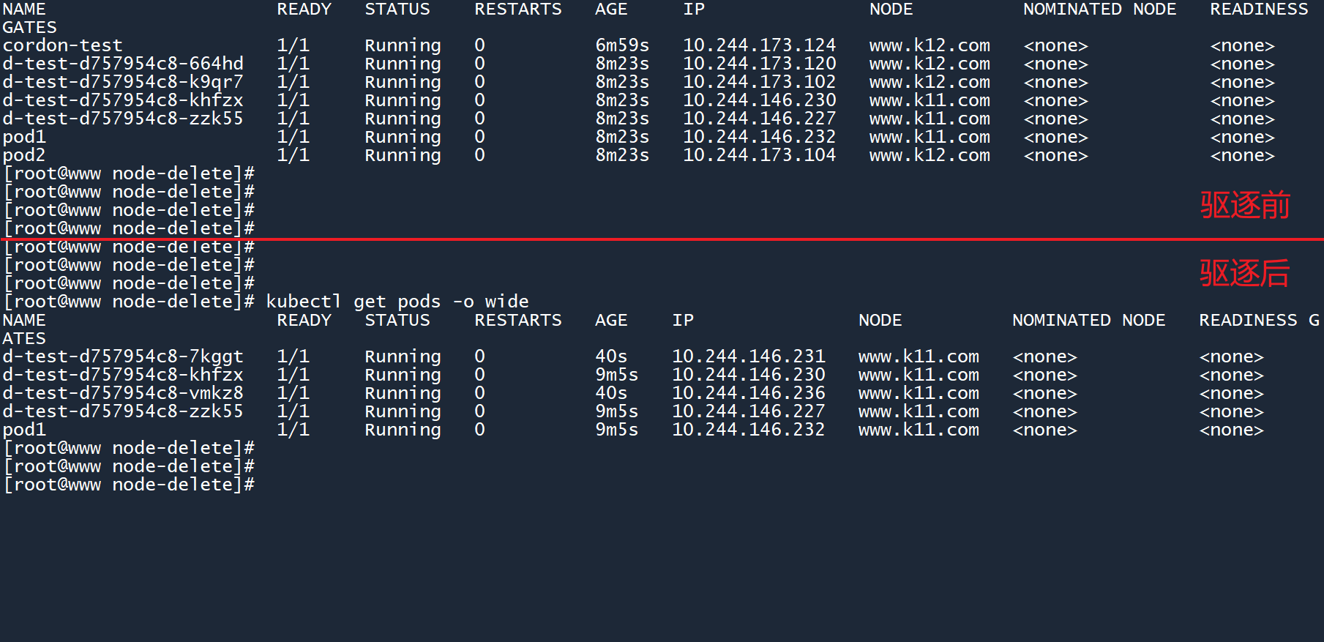Click the red 驱逐后 annotation label

(x=1245, y=274)
